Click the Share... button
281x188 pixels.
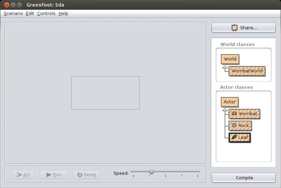tap(244, 28)
